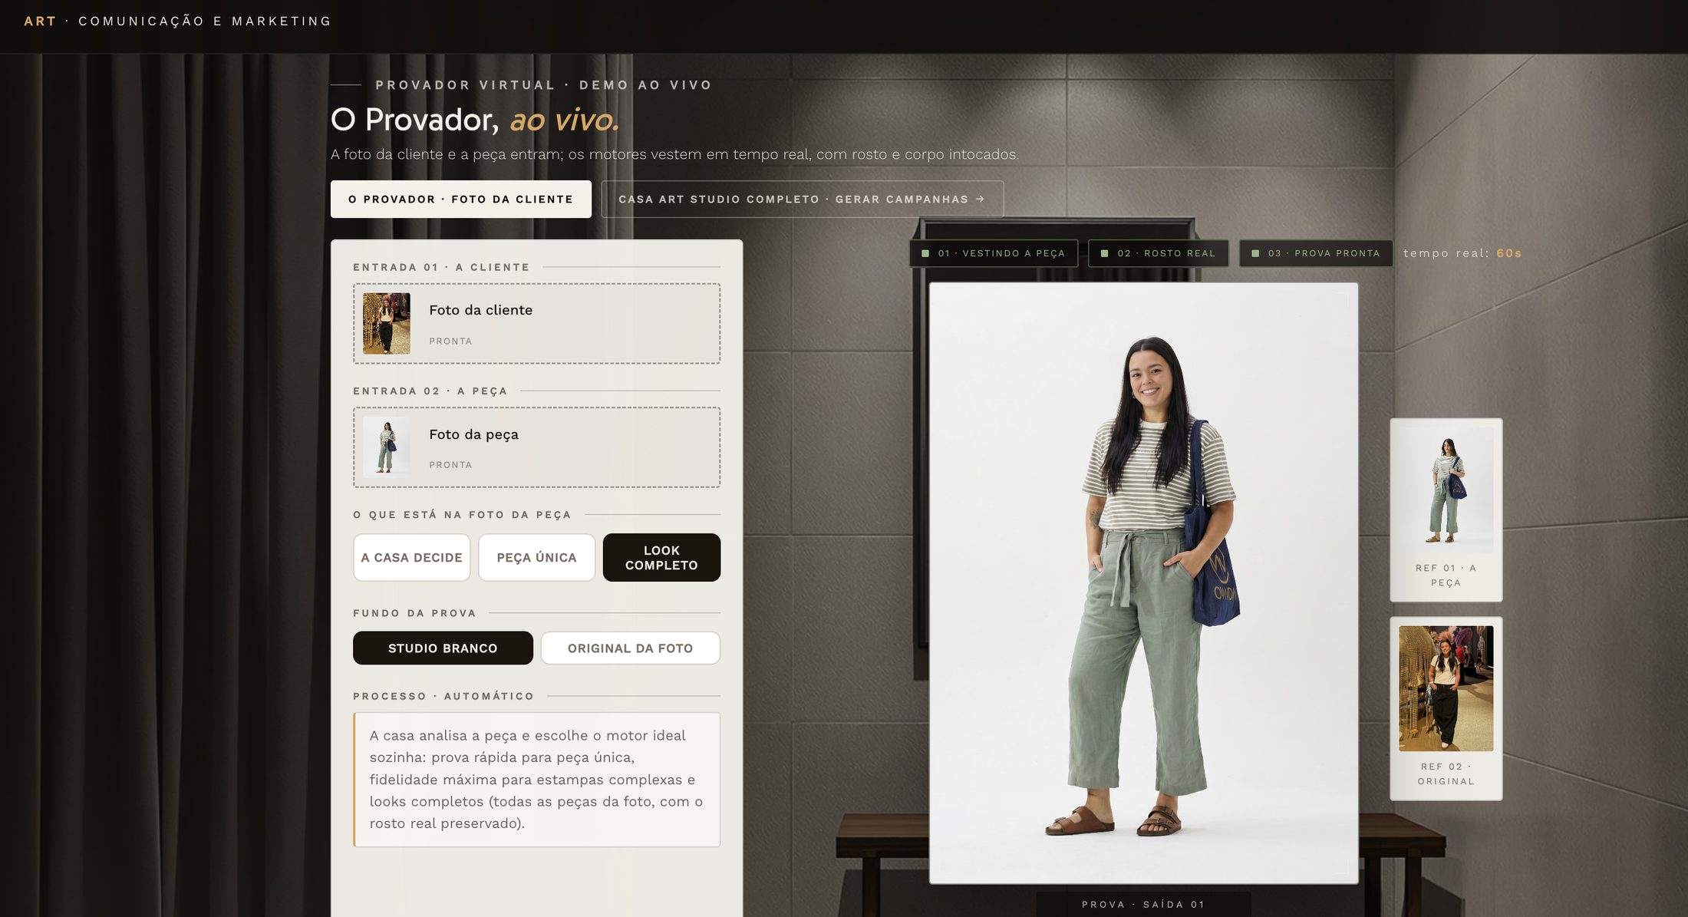
Task: Click the PRONTA status under Foto da cliente
Action: point(450,341)
